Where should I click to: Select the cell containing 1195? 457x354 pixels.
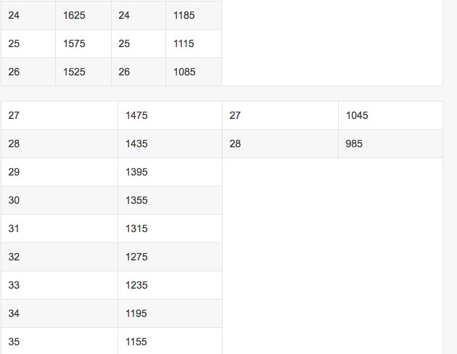(169, 313)
